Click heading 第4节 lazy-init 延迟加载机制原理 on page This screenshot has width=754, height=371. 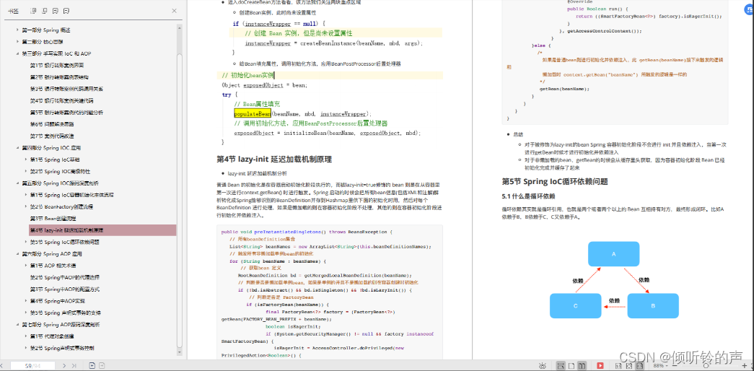point(274,160)
